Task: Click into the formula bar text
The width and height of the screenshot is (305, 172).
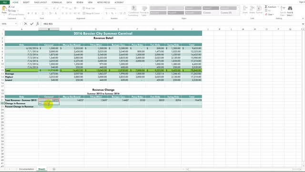Action: click(171, 24)
